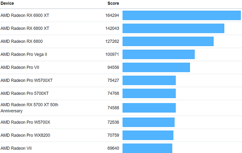
Task: Click the score value 164294
Action: [112, 15]
